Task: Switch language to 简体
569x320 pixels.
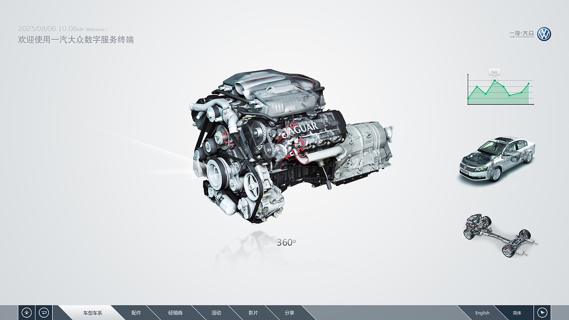Action: [517, 313]
